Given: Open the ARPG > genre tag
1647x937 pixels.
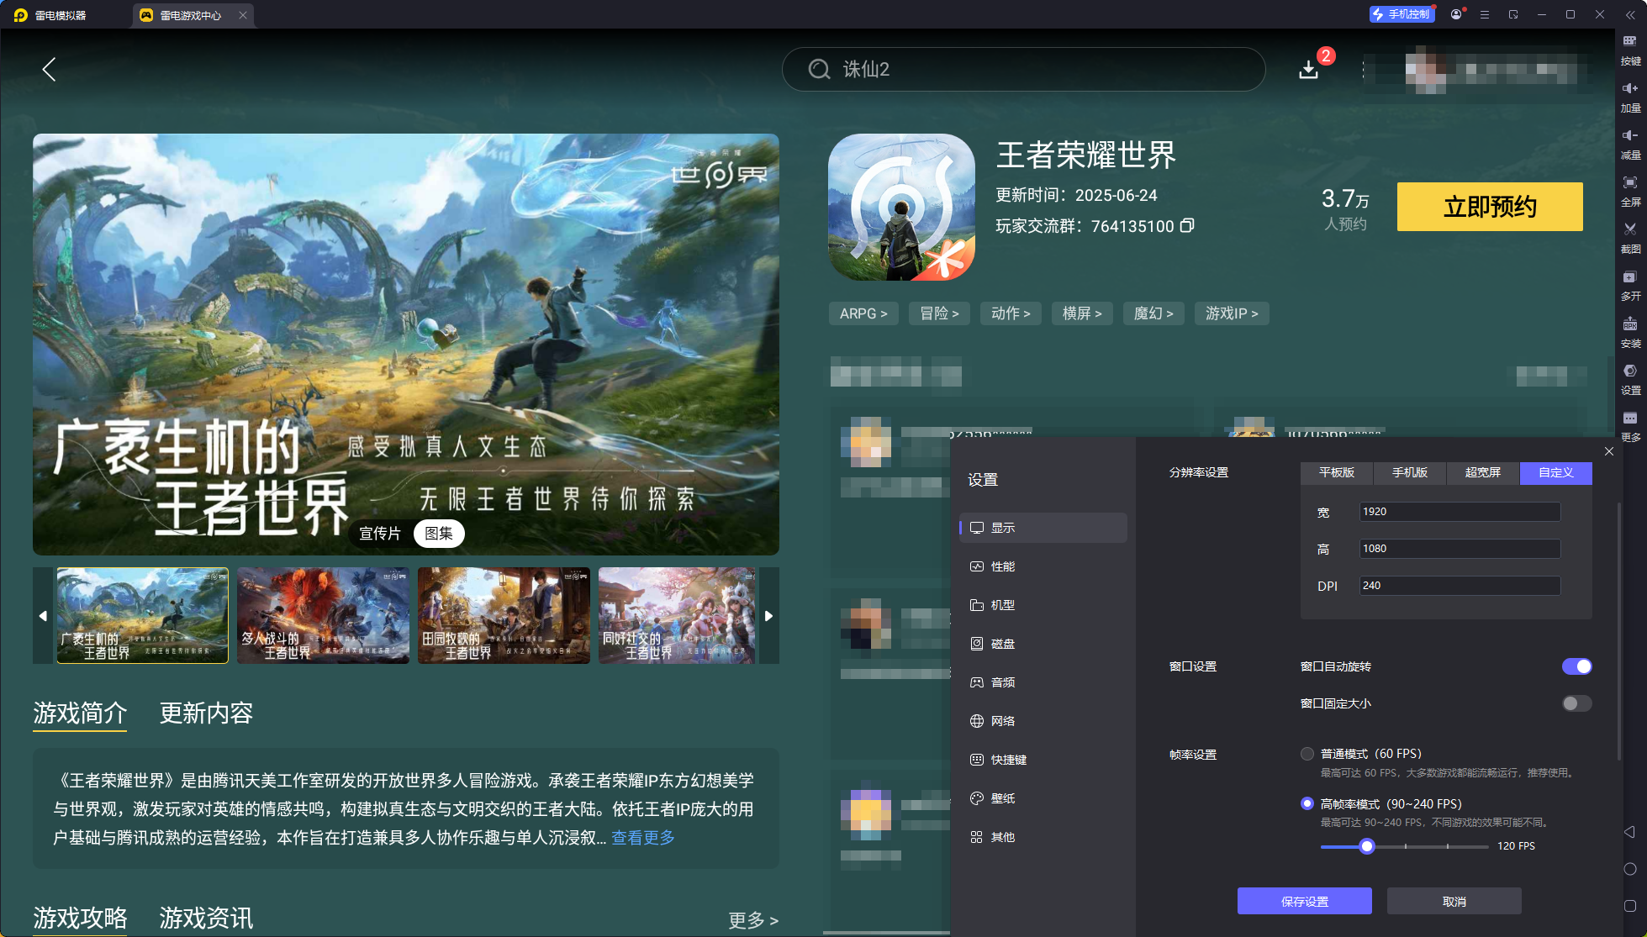Looking at the screenshot, I should pos(863,313).
